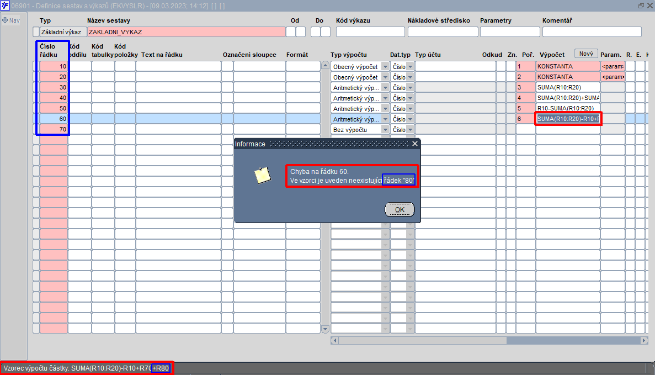Click scroll down arrow of row list
This screenshot has width=655, height=375.
(x=326, y=329)
